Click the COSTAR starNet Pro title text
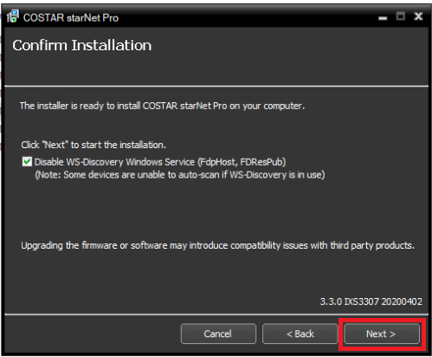The height and width of the screenshot is (357, 432). (71, 18)
